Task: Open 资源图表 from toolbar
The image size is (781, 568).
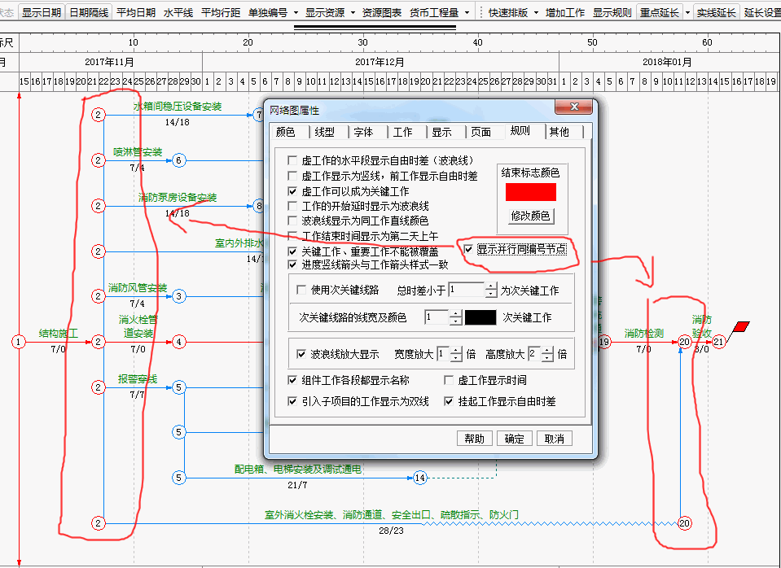Action: tap(381, 12)
